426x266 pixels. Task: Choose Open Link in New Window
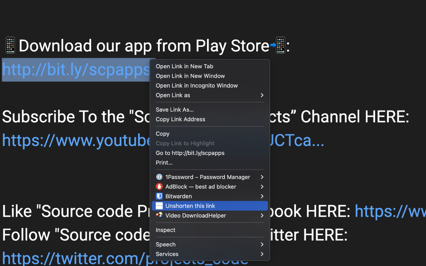[210, 76]
